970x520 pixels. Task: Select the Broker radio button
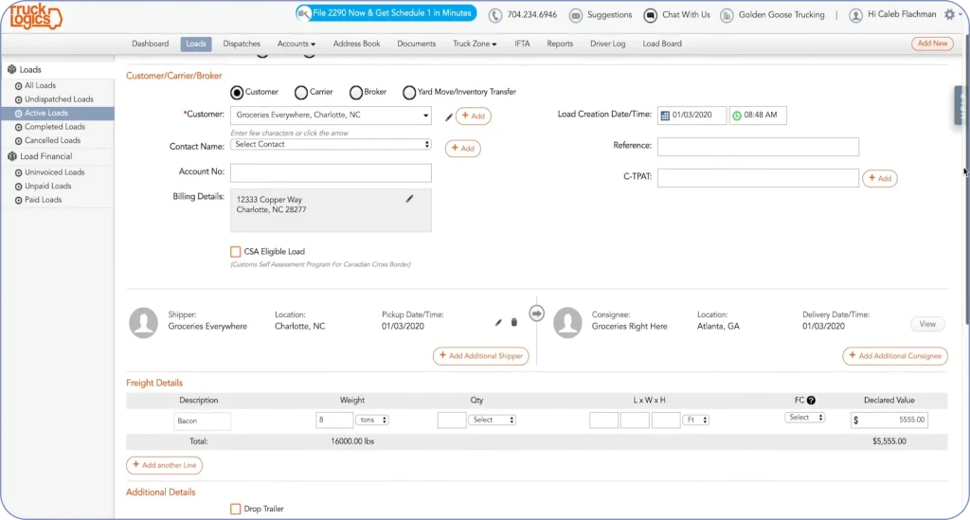coord(356,92)
